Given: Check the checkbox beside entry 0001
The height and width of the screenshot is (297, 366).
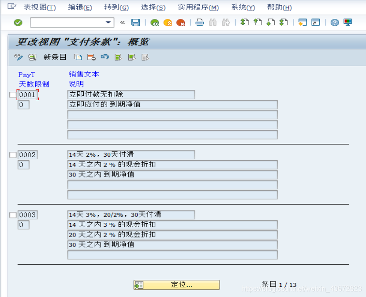Looking at the screenshot, I should point(14,94).
